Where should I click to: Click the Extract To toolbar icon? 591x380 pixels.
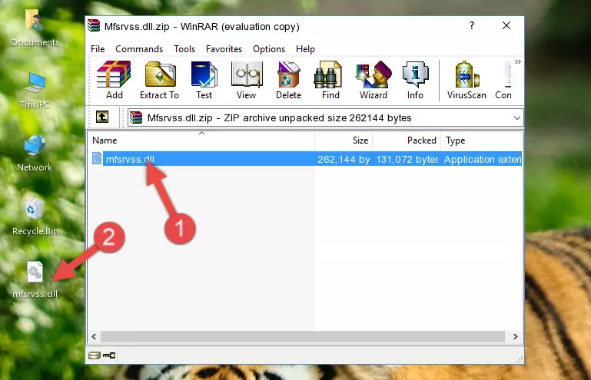[x=159, y=80]
